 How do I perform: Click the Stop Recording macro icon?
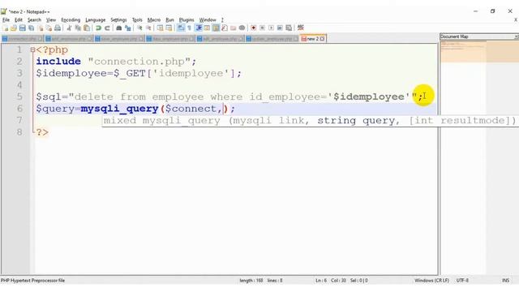(262, 28)
